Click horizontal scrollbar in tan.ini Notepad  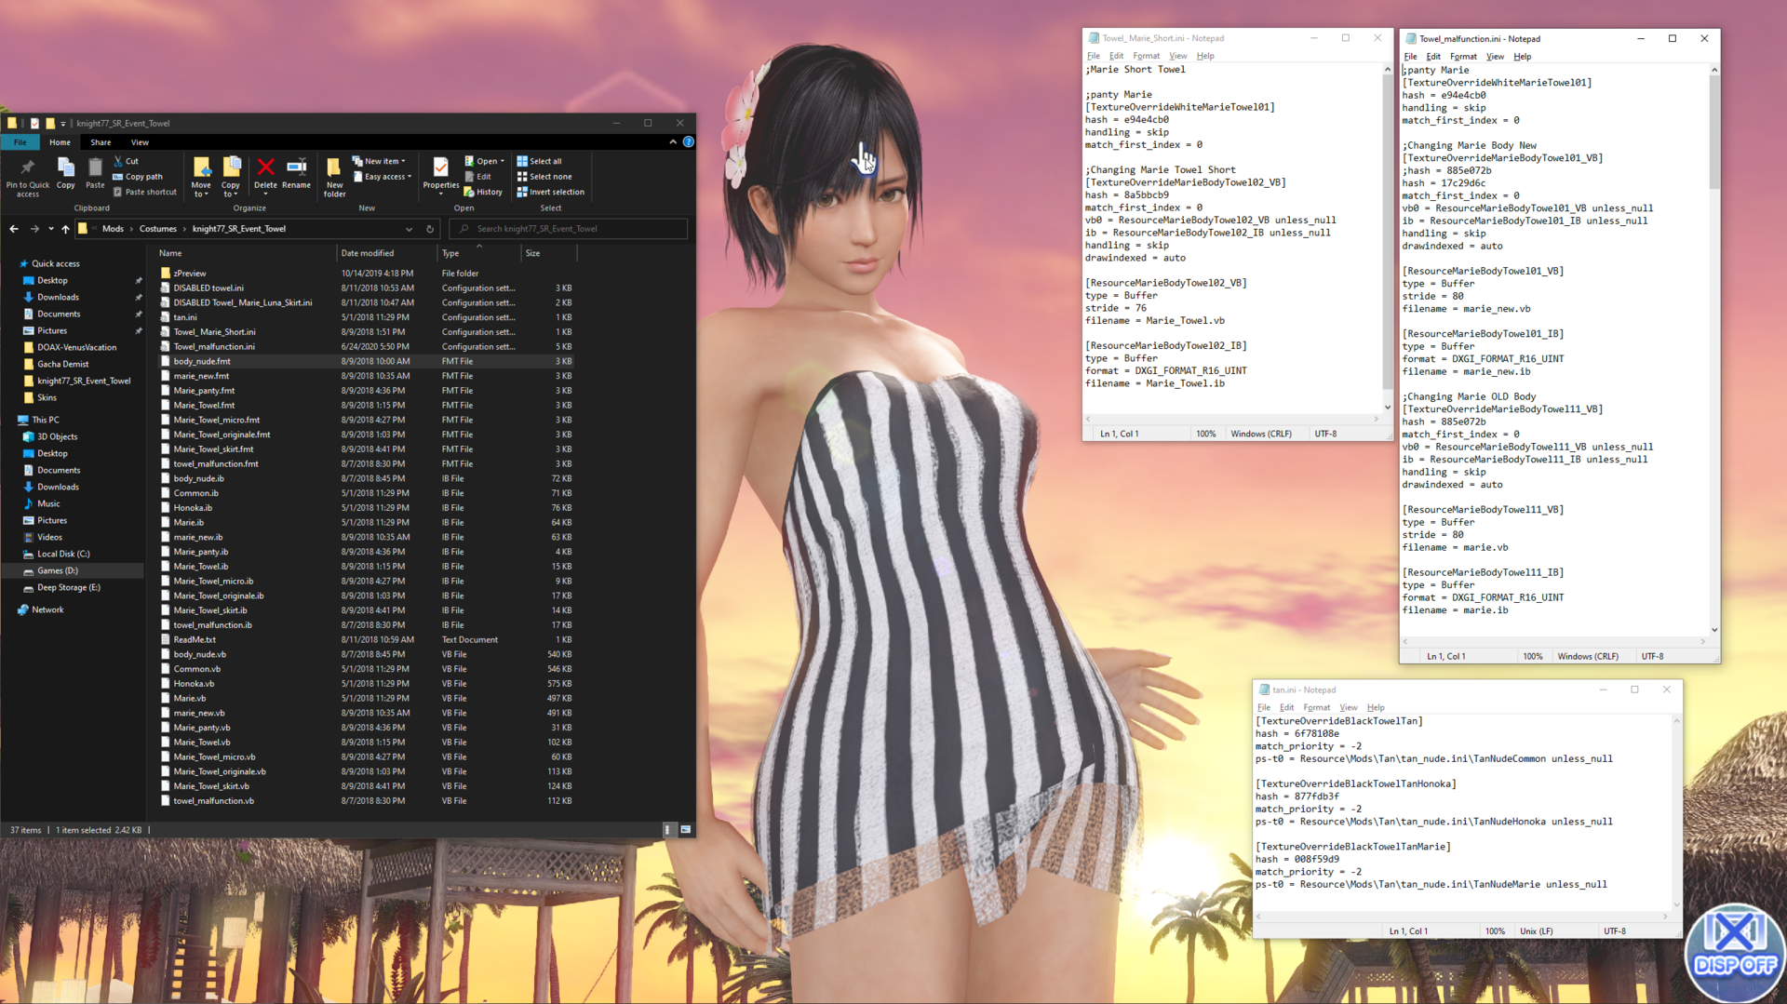pyautogui.click(x=1462, y=917)
